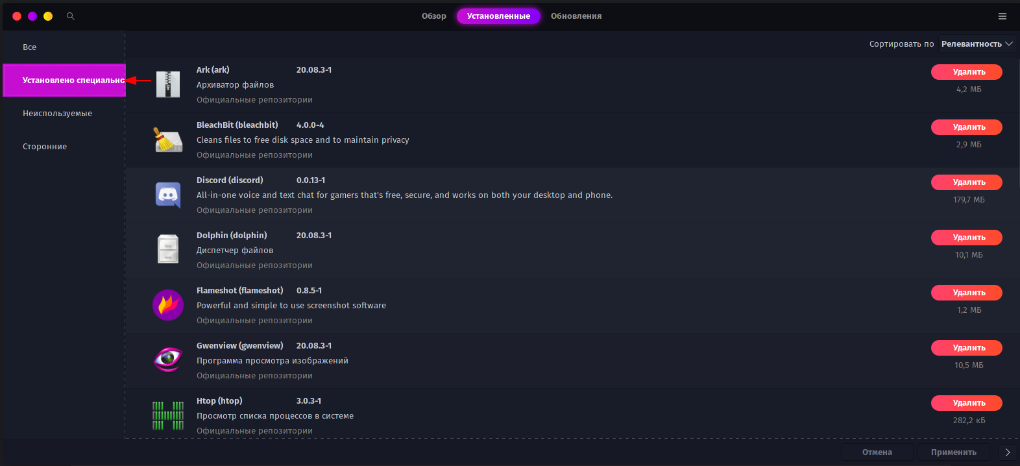
Task: Click the Ark archiver app icon
Action: [x=168, y=84]
